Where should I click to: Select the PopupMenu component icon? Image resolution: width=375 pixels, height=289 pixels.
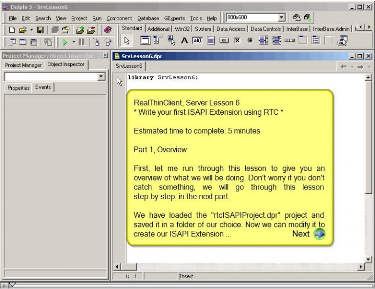pos(171,41)
